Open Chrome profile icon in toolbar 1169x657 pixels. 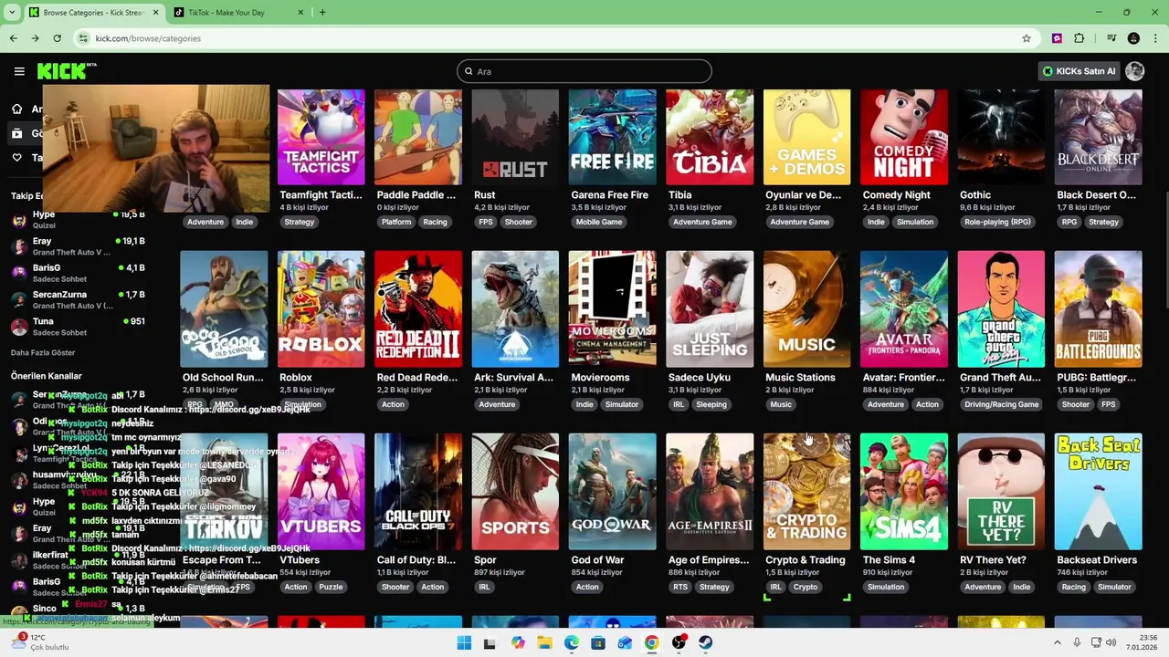pos(1133,38)
